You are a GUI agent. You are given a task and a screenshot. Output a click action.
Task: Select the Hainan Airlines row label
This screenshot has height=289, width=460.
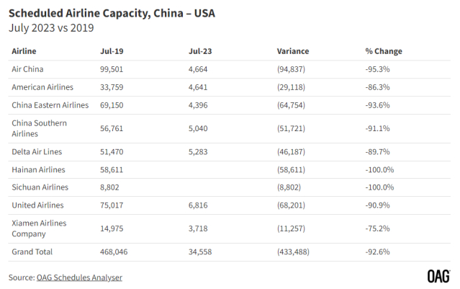39,169
